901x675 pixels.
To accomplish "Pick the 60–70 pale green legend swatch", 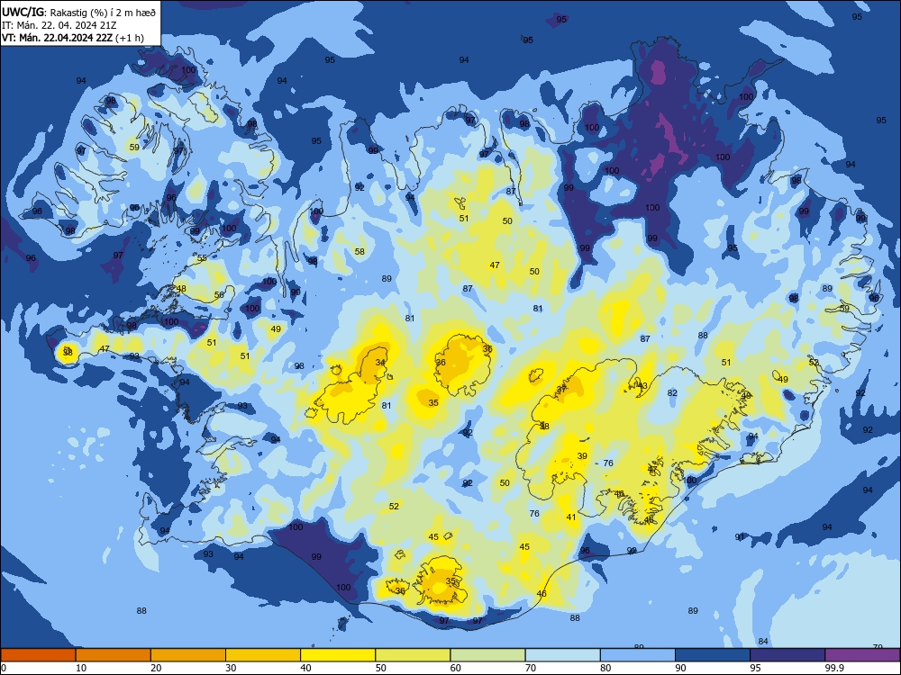I will click(x=487, y=655).
